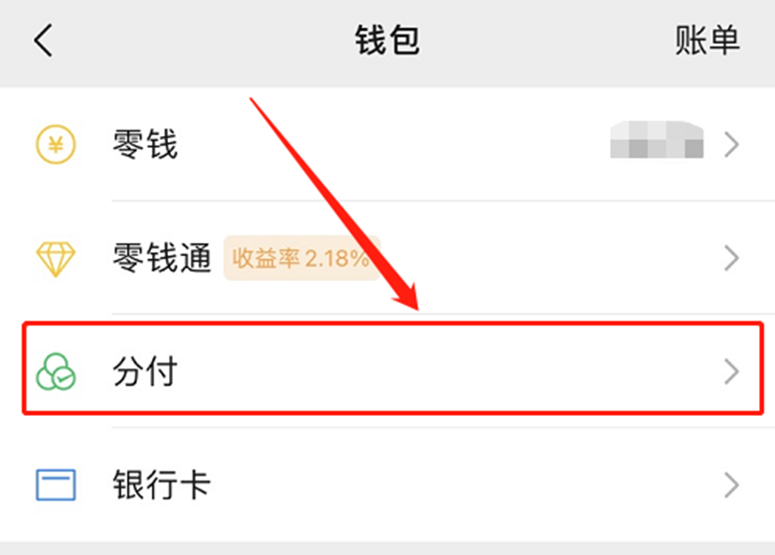Screen dimensions: 775x555
Task: Click the 钱包 page title
Action: pyautogui.click(x=387, y=40)
